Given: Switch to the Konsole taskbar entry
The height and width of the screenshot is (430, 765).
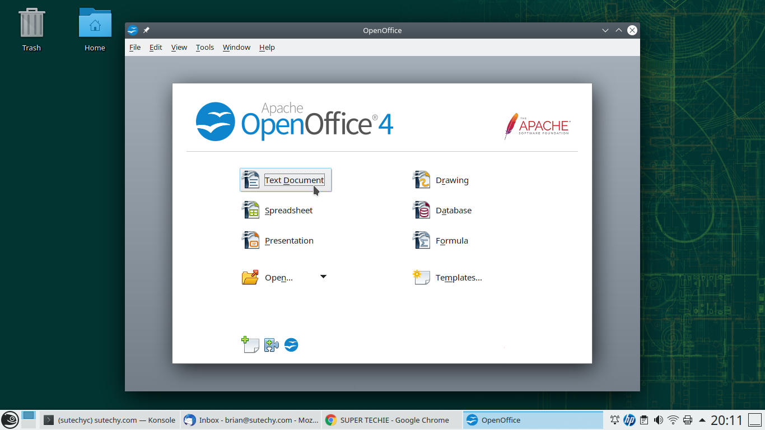Looking at the screenshot, I should point(110,420).
